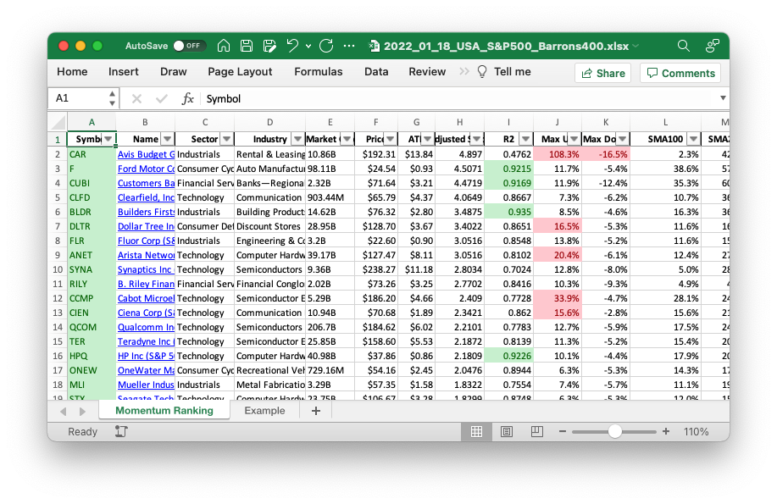Click the Comments button

(681, 73)
